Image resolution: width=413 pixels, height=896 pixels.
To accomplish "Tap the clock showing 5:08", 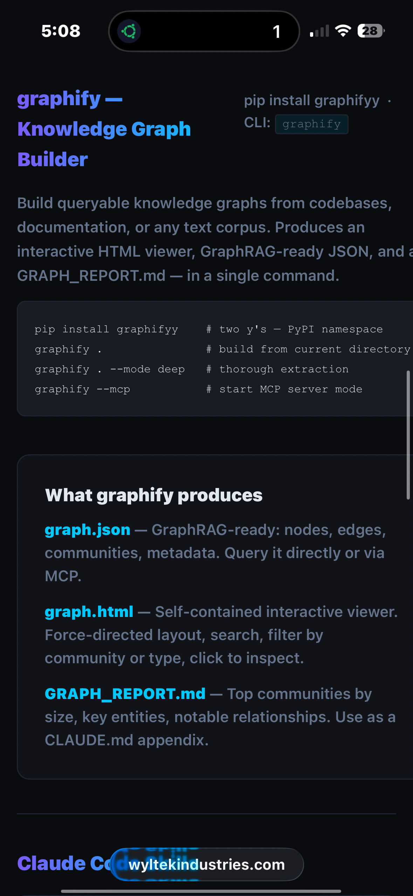I will click(61, 31).
